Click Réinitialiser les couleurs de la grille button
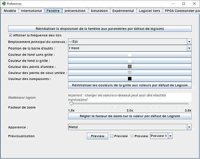The image size is (200, 159). click(130, 85)
